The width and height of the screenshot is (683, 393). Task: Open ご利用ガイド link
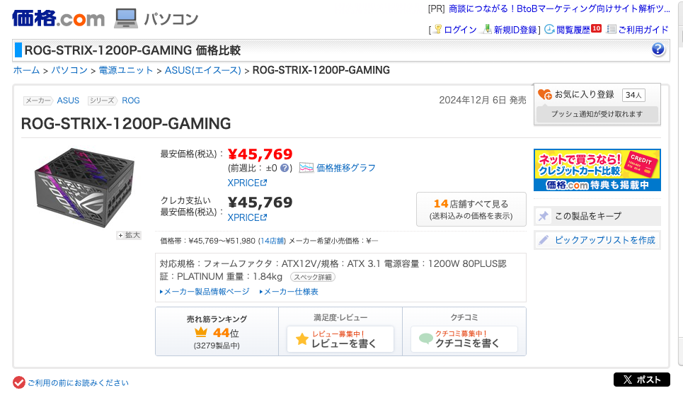coord(643,30)
